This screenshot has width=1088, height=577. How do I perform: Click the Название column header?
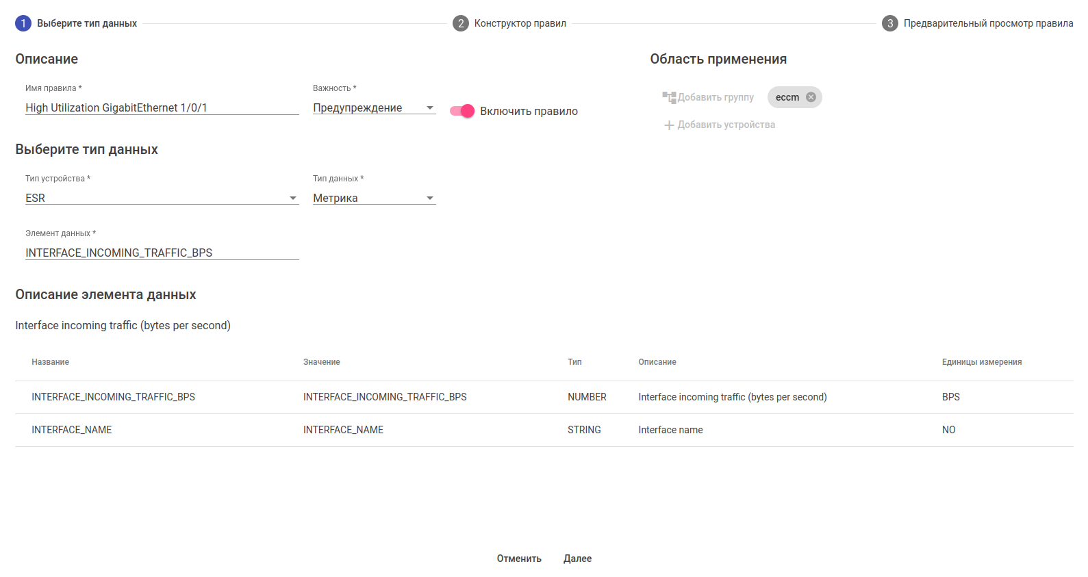tap(51, 362)
